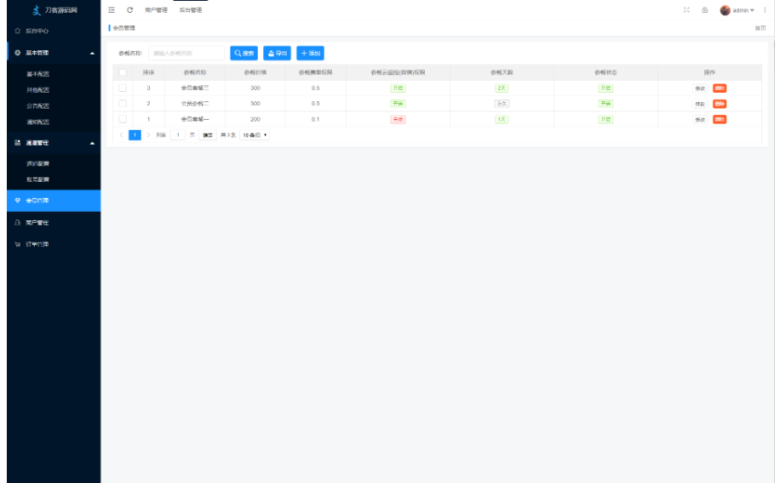
Task: Collapse the 基本管理 sidebar group
Action: click(x=92, y=53)
